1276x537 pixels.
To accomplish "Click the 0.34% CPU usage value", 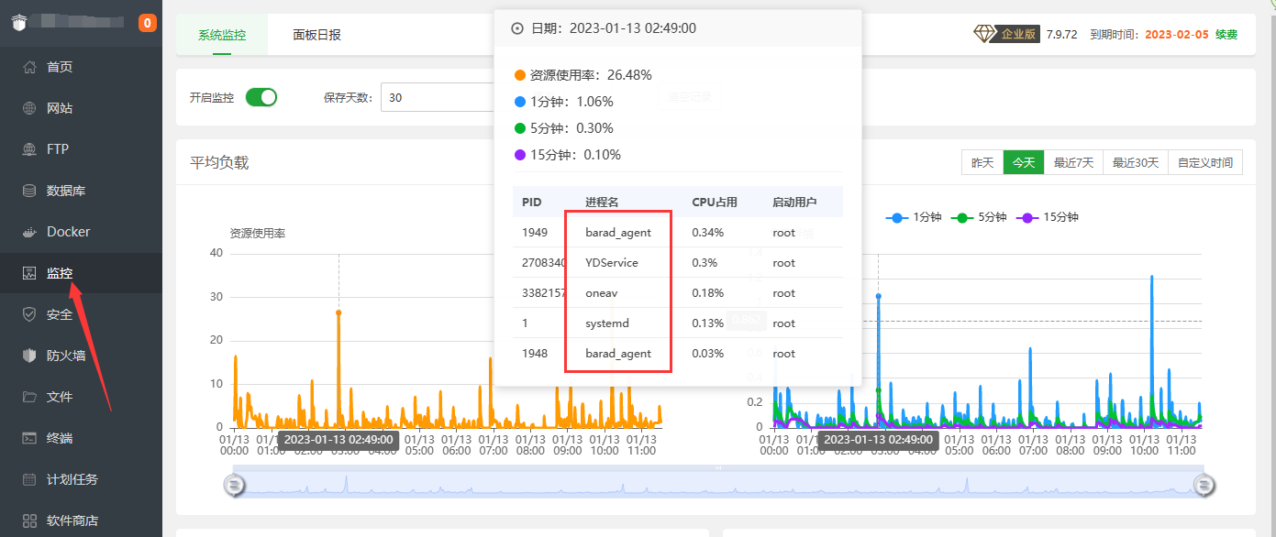I will 707,233.
